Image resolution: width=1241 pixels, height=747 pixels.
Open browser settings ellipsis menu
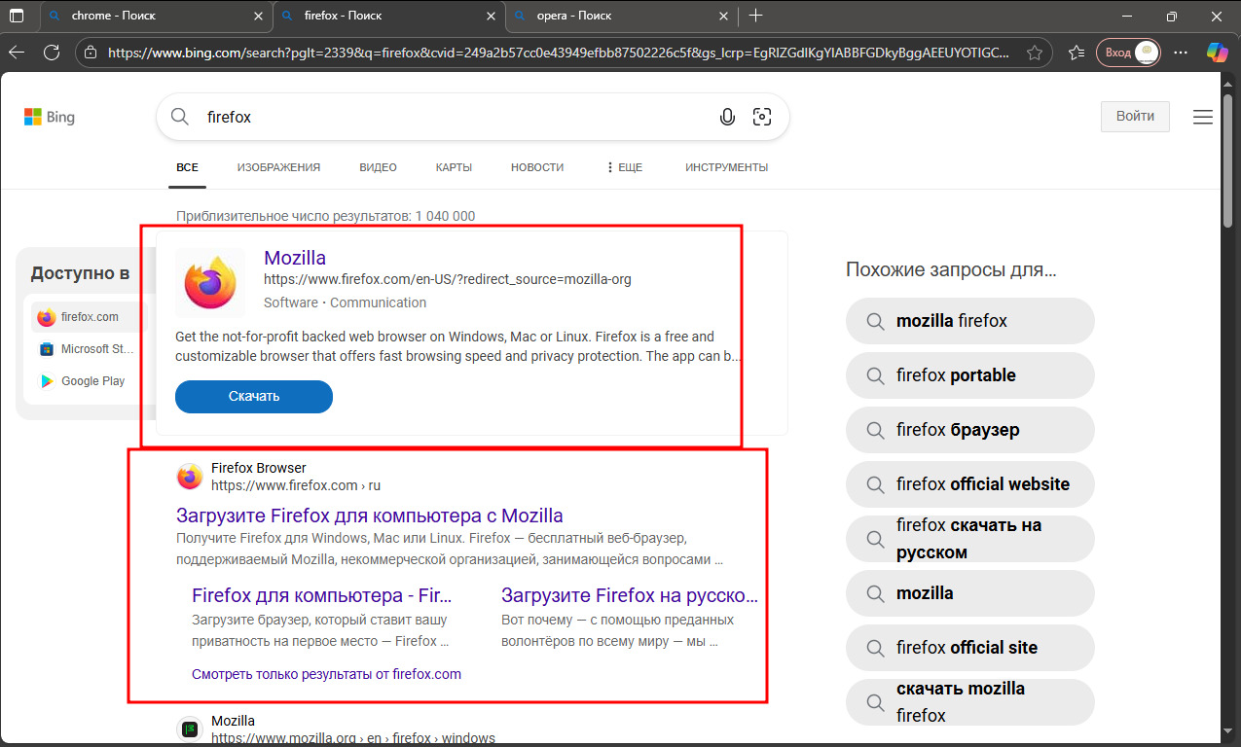1181,53
